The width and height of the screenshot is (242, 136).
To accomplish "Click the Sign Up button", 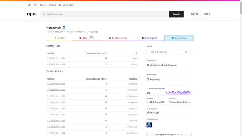I will pos(194,14).
